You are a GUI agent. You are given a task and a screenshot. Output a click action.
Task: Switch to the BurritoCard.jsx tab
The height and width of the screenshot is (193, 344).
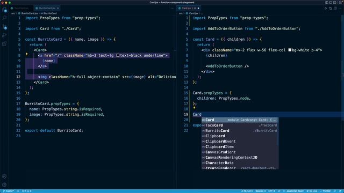tap(47, 8)
